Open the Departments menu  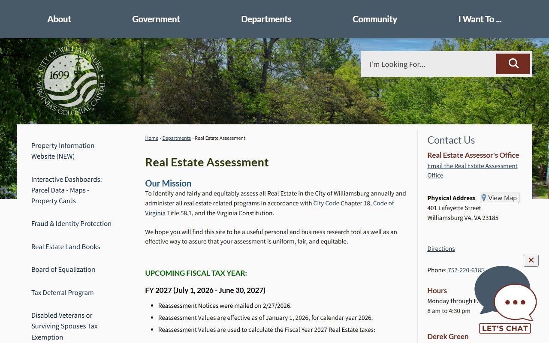coord(266,19)
